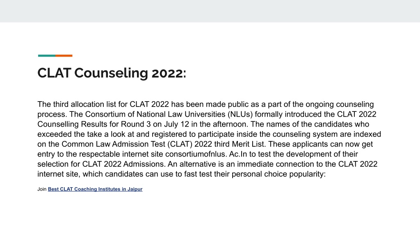The image size is (420, 236).
Task: Click the '2022:' part of the heading
Action: 169,73
